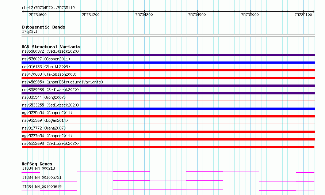
Task: Open variant nsv6532698 (Sedlazeck2020) label
Action: [50, 143]
